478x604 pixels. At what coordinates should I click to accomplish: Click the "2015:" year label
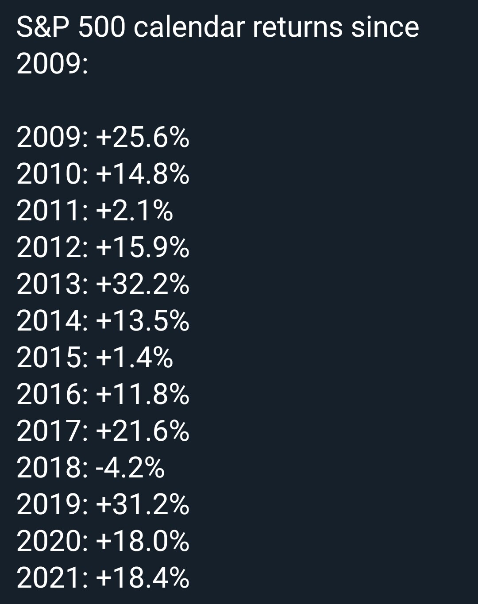pyautogui.click(x=52, y=357)
